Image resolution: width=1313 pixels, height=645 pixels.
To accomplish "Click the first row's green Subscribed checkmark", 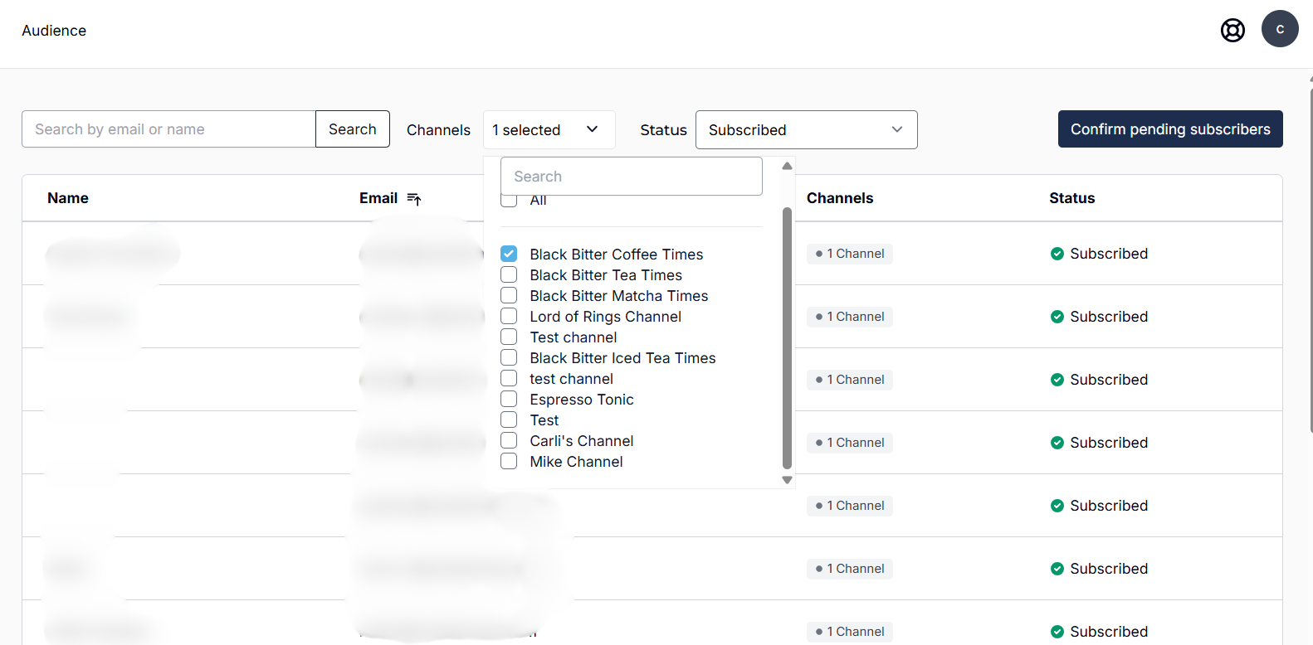I will click(1057, 254).
